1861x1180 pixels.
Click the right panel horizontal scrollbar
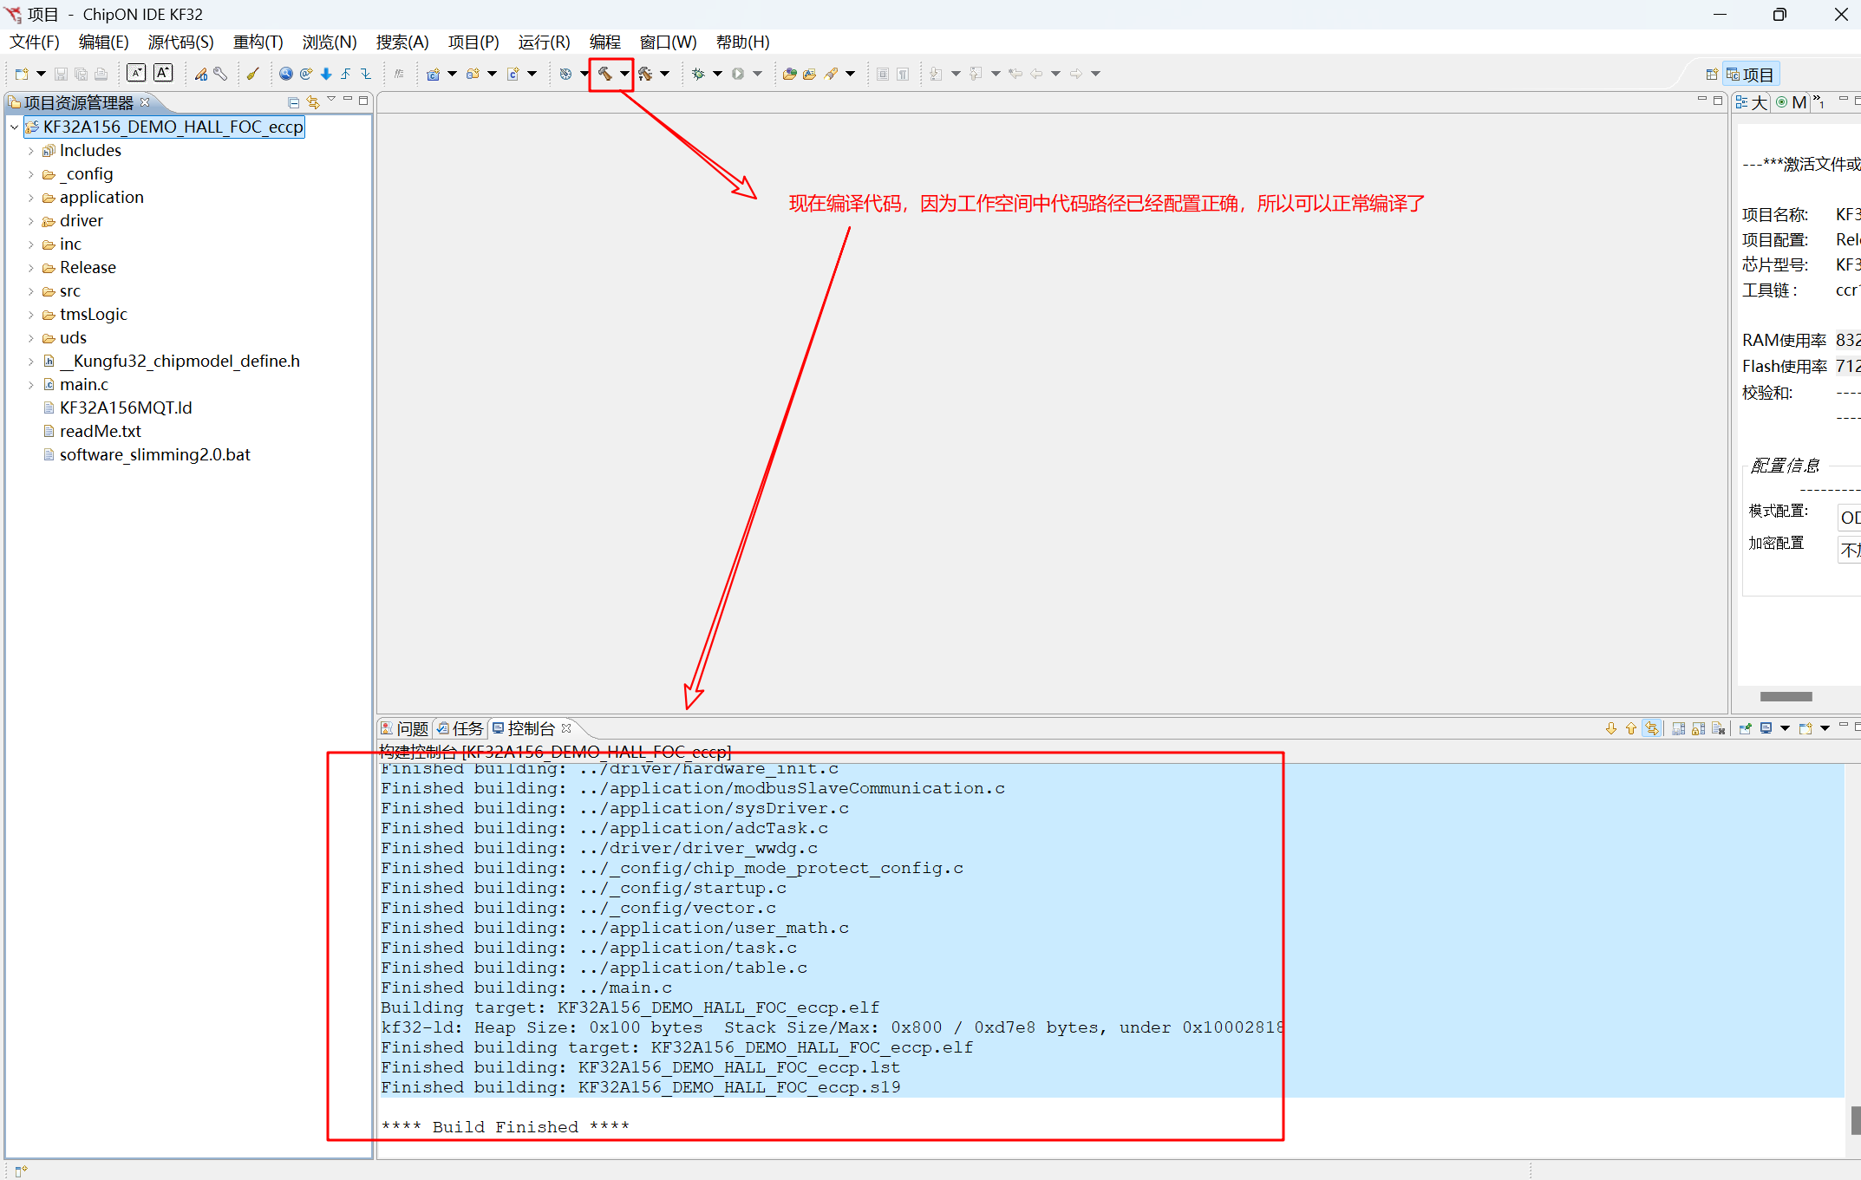click(x=1786, y=696)
